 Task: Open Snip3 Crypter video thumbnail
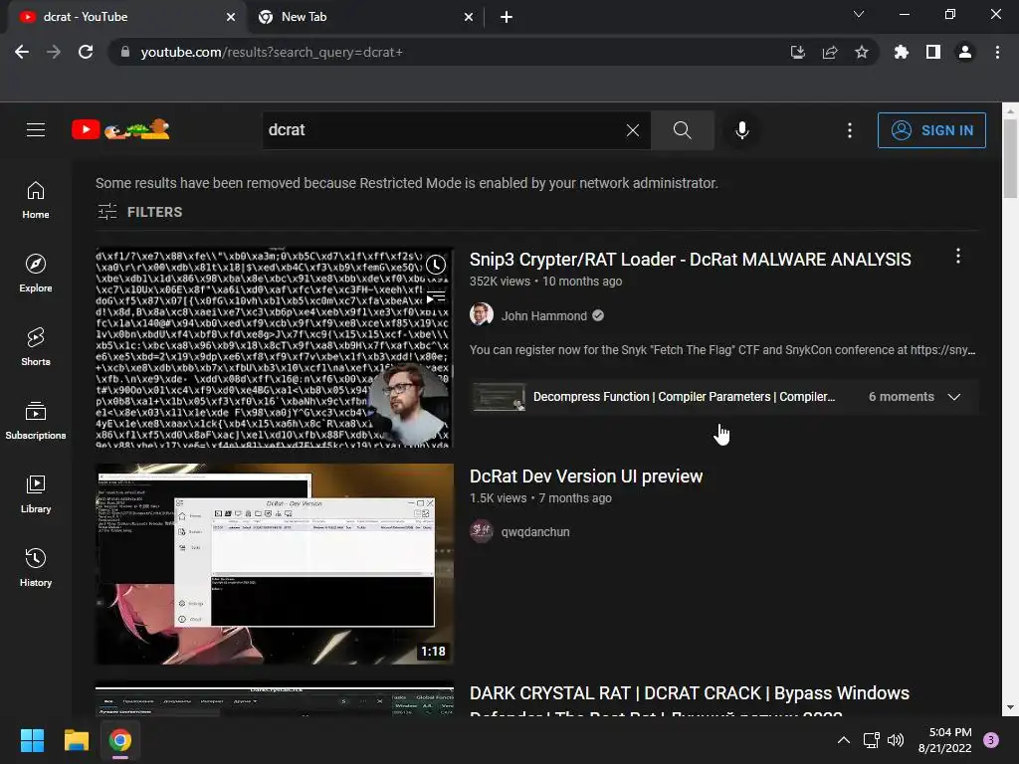coord(275,347)
